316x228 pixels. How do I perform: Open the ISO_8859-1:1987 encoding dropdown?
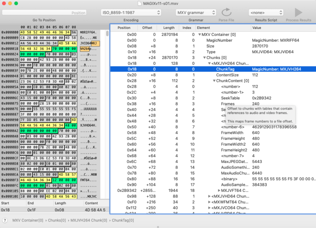pyautogui.click(x=131, y=13)
